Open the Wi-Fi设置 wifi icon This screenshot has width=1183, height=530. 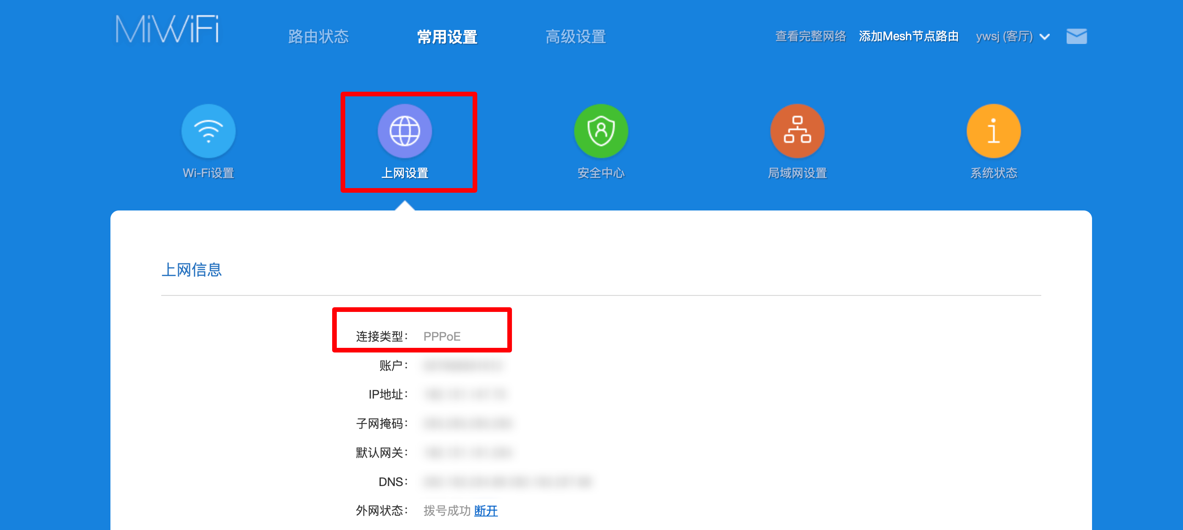pos(209,131)
